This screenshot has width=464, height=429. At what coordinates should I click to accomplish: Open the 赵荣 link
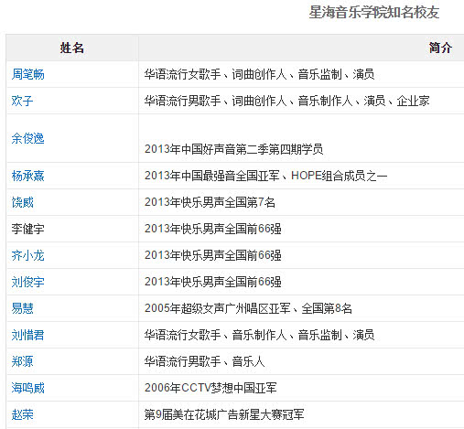[22, 414]
